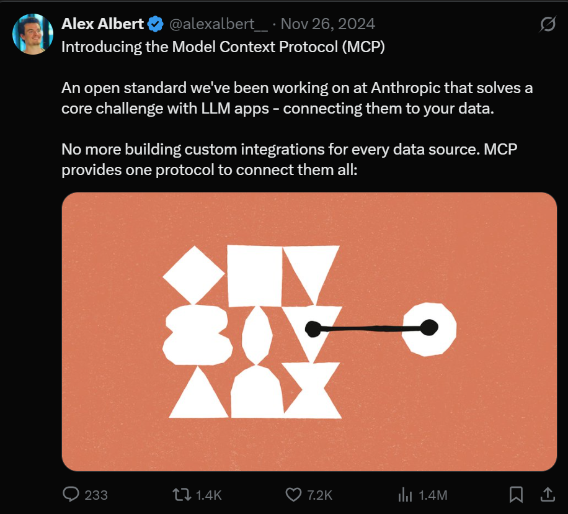This screenshot has width=568, height=514.
Task: Click the Nov 26, 2024 timestamp
Action: tap(327, 24)
